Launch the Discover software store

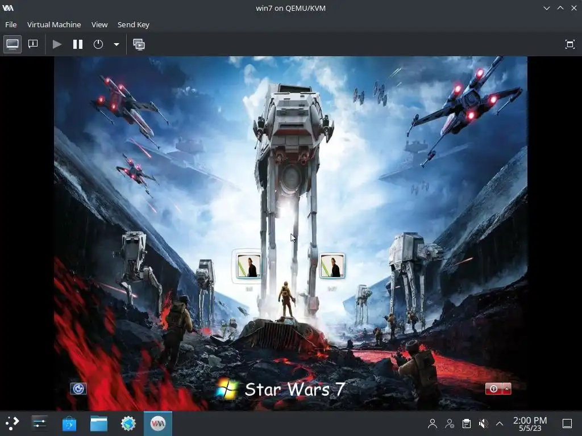tap(69, 424)
